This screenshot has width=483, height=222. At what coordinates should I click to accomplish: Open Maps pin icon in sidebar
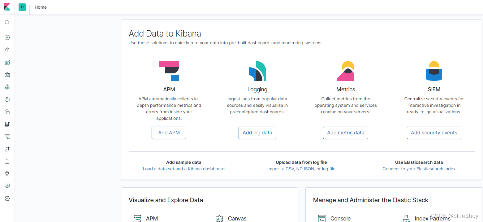tap(7, 87)
